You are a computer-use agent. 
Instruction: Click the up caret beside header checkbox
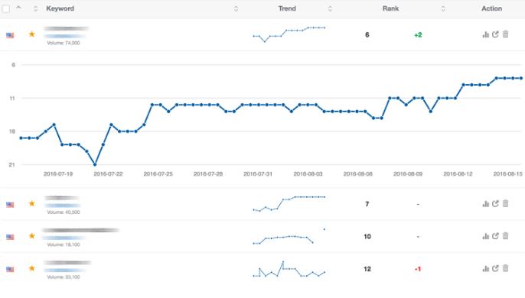18,8
